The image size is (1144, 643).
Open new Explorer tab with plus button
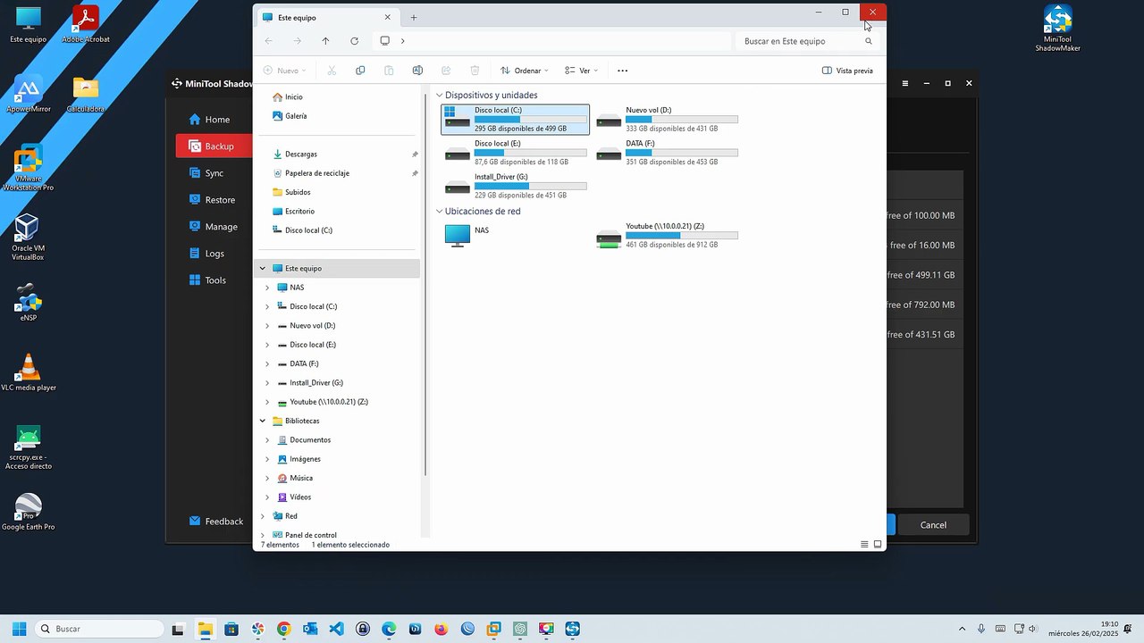[x=414, y=18]
